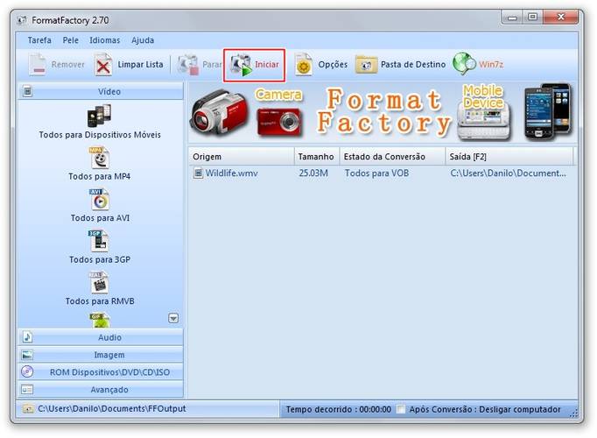Choose the Todos para MP4 icon
The width and height of the screenshot is (597, 438).
click(100, 158)
